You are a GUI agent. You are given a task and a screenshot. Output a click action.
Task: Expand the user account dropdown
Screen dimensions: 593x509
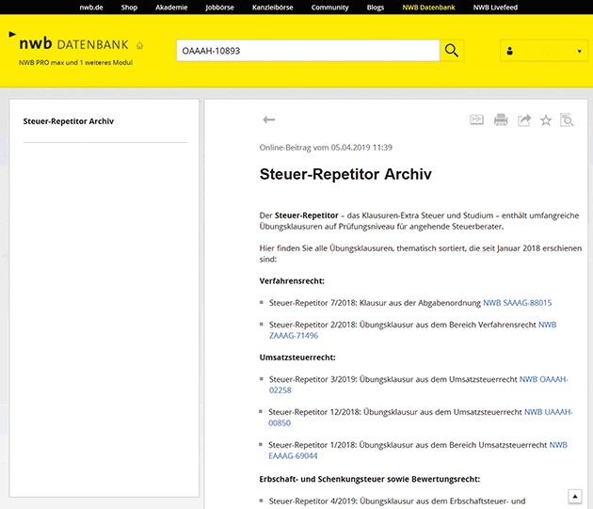544,51
